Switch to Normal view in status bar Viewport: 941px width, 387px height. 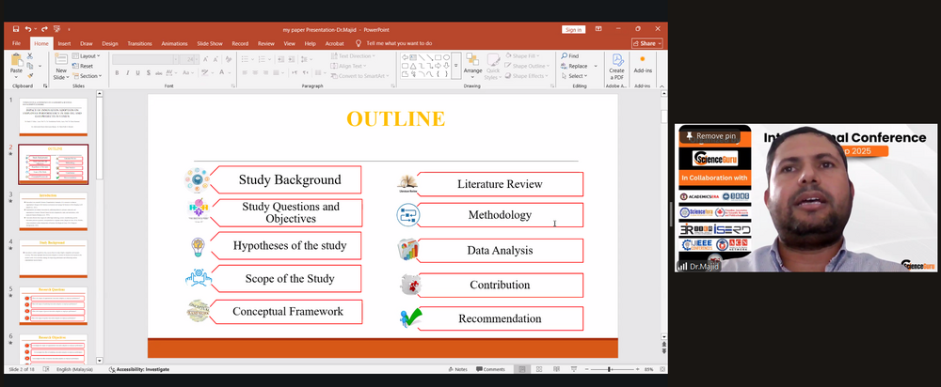pos(523,369)
